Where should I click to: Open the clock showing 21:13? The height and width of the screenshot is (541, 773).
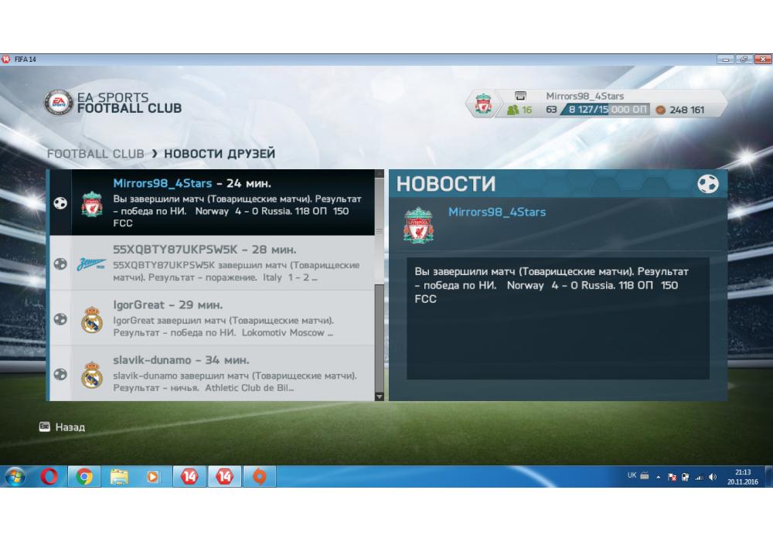tap(742, 476)
